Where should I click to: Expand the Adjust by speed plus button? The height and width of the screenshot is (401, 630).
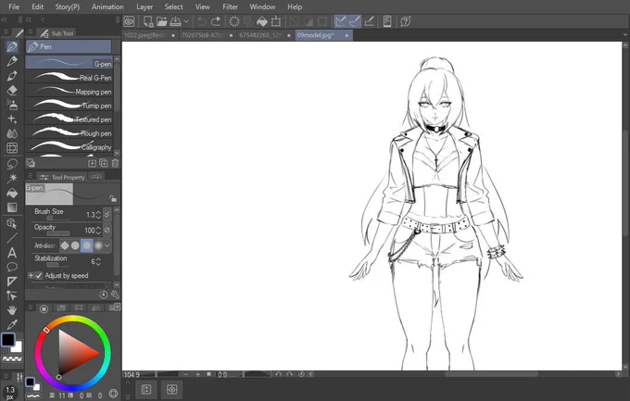[x=31, y=276]
